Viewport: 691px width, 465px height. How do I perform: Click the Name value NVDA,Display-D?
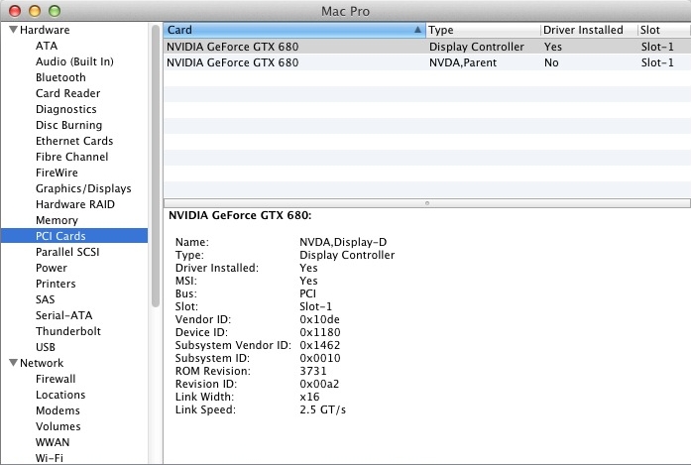343,242
